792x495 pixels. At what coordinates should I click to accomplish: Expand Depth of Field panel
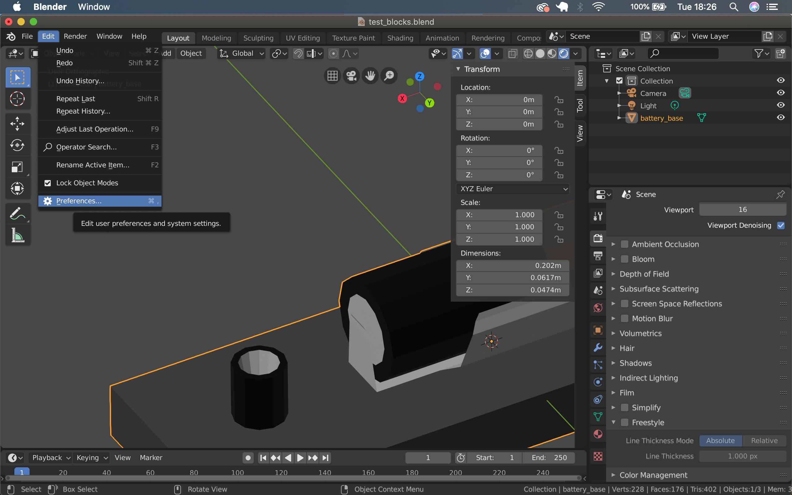pos(613,274)
